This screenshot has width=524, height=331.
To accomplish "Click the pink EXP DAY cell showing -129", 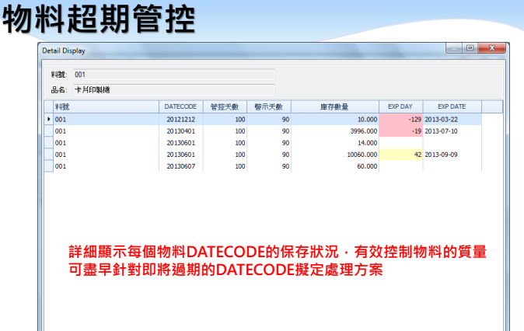I will 400,120.
